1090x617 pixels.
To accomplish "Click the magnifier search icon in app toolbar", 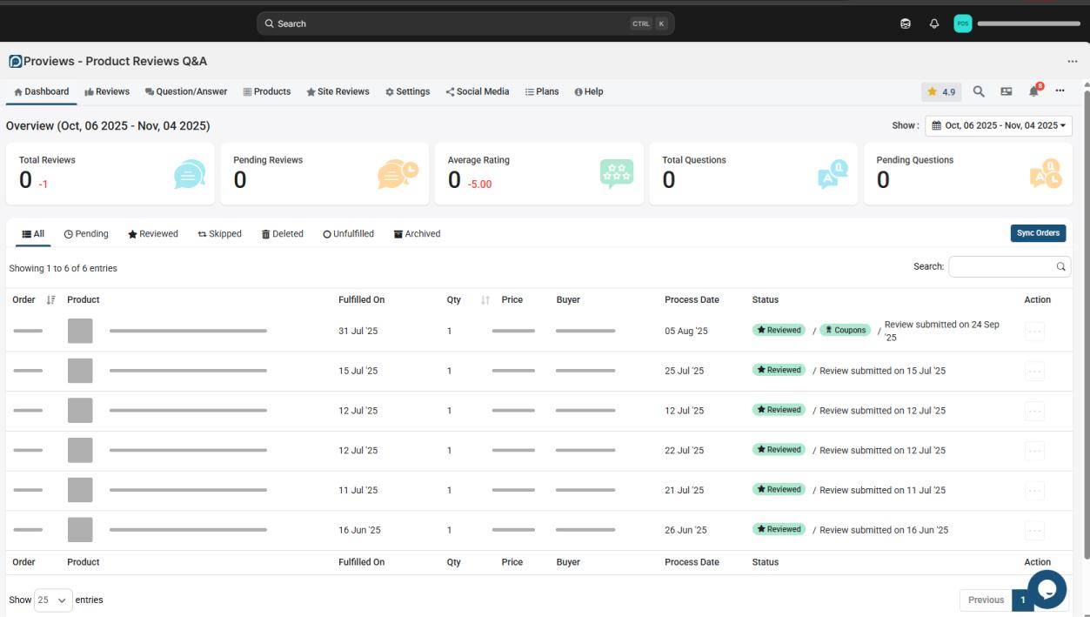I will 979,91.
